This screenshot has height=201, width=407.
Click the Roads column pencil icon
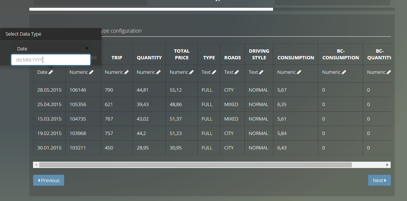(237, 72)
